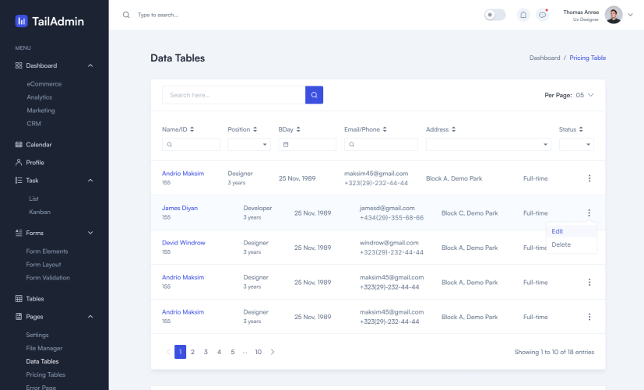644x390 pixels.
Task: Open the notifications bell icon
Action: (523, 15)
